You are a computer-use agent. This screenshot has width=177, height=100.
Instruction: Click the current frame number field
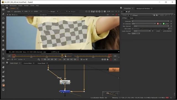pos(60,59)
